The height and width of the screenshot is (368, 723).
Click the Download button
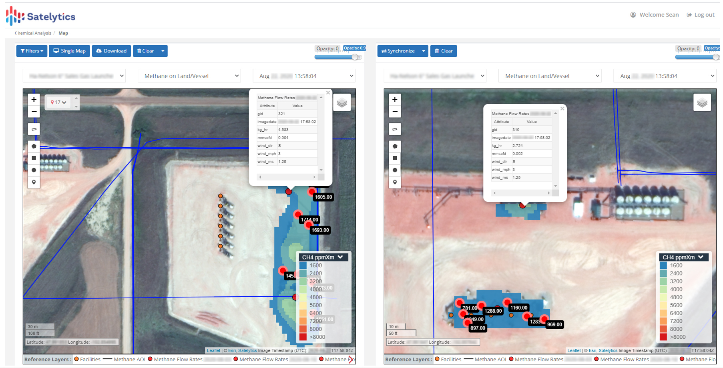click(111, 51)
